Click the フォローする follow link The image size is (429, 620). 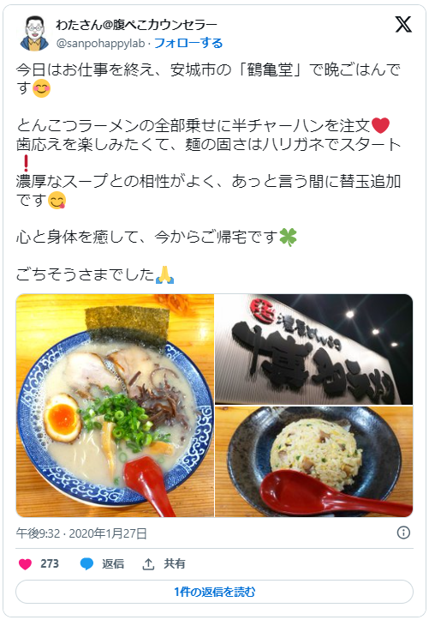188,43
